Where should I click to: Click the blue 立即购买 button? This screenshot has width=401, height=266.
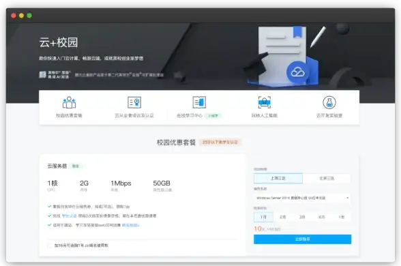click(302, 239)
